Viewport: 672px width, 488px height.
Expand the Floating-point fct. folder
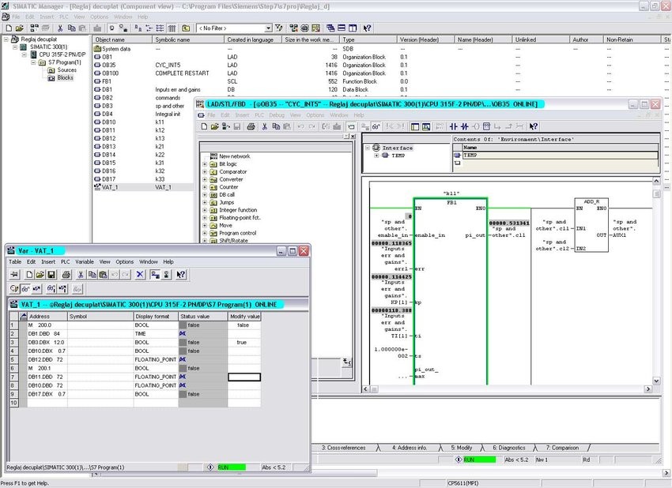(x=205, y=218)
